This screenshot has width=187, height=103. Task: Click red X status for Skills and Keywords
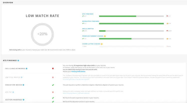[53, 68]
